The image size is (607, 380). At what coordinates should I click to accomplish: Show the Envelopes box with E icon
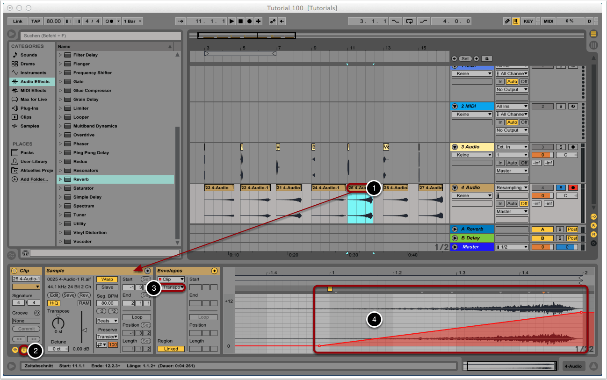click(x=23, y=350)
